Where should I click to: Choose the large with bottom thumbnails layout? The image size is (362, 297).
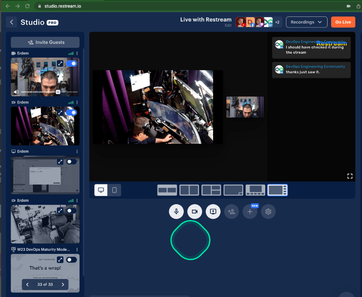click(255, 190)
